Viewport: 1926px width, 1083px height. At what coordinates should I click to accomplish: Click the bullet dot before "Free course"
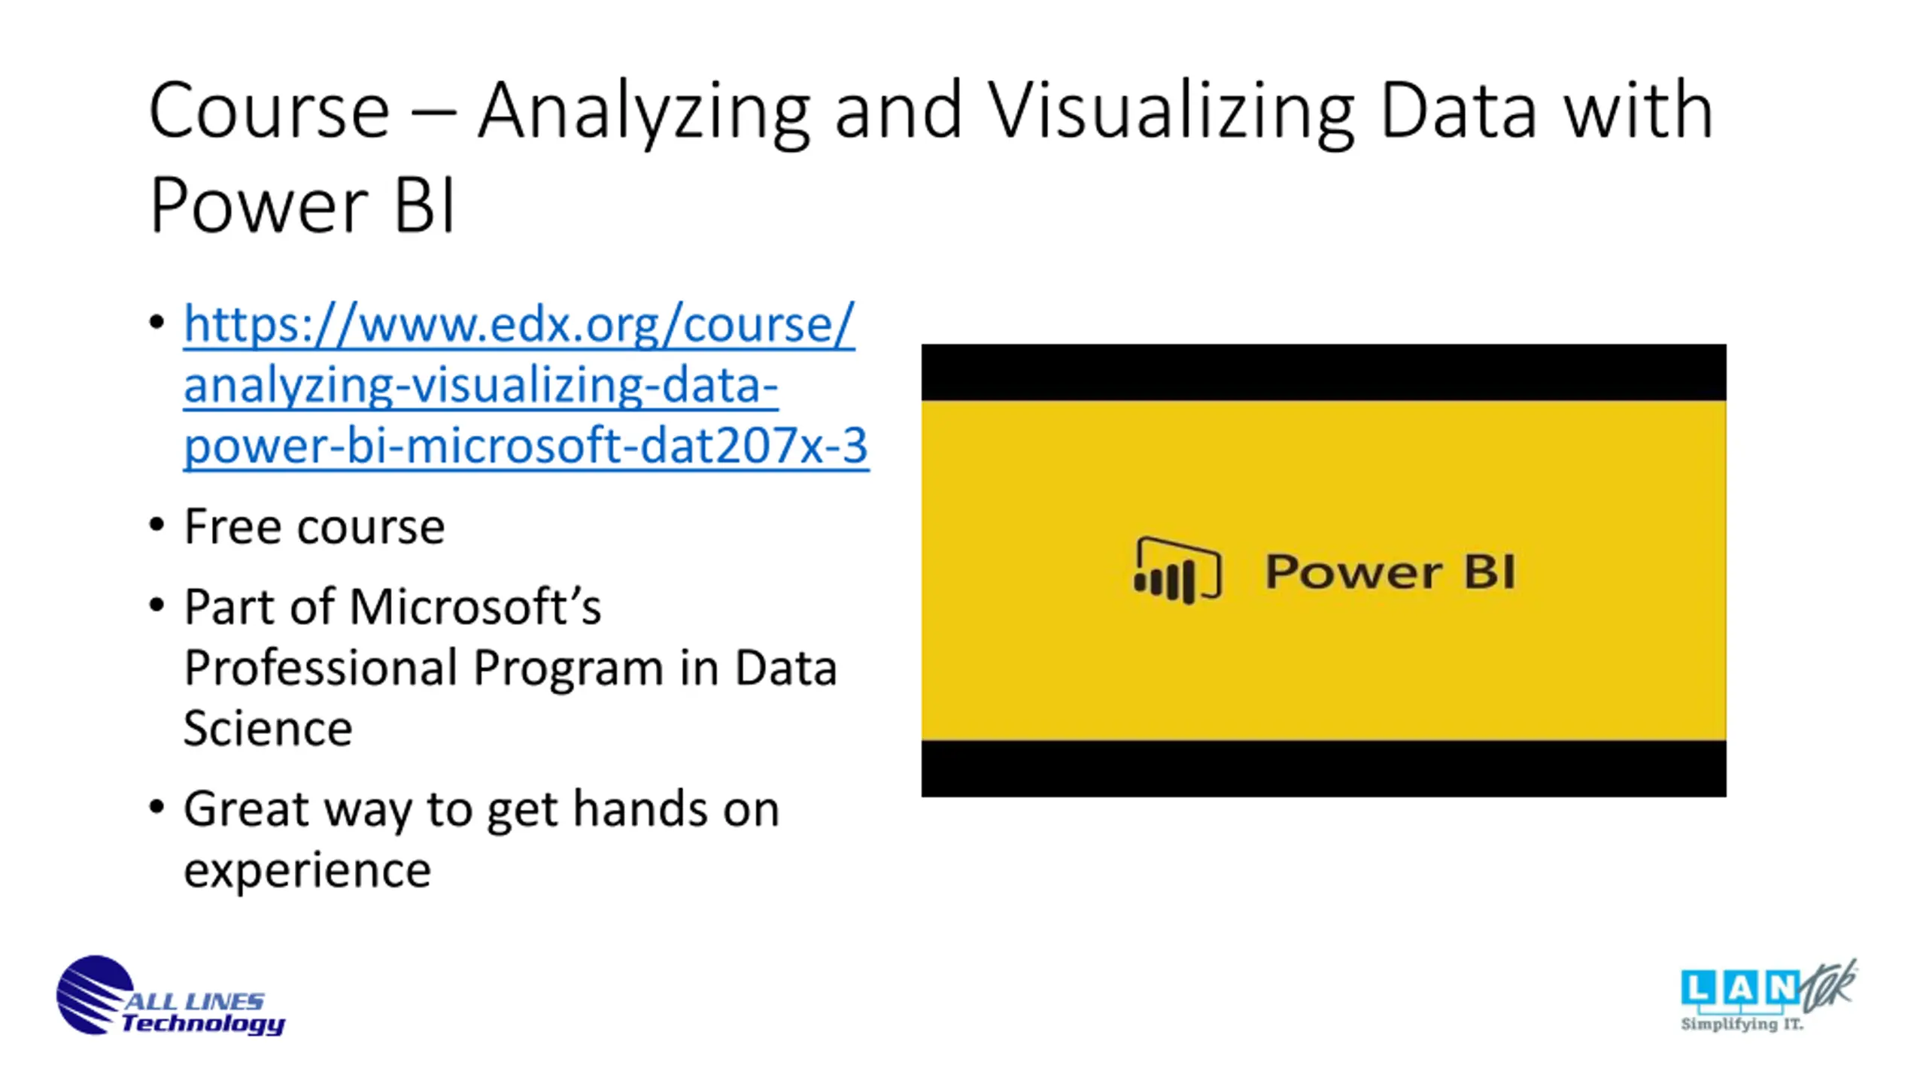coord(156,524)
